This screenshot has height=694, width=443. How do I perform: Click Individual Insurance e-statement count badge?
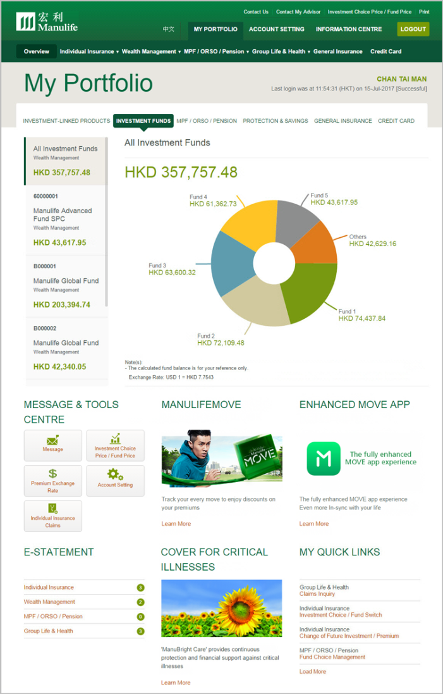coord(140,588)
